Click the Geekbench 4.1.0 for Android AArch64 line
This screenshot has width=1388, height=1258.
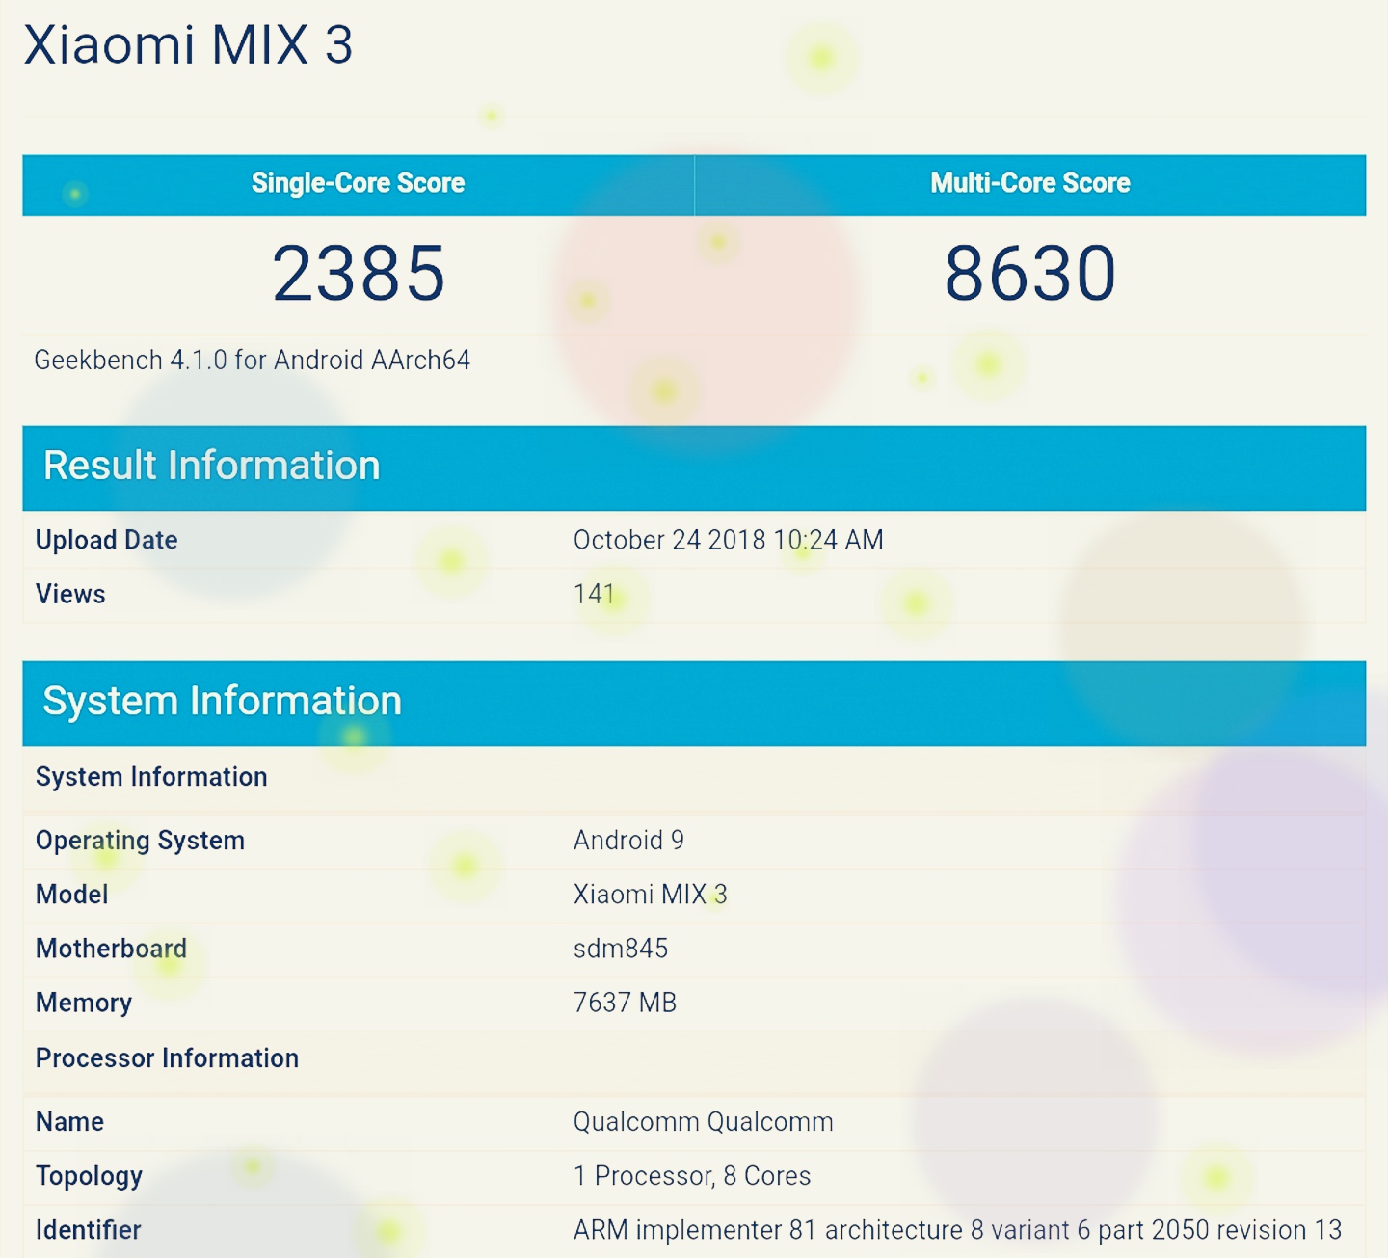[253, 361]
